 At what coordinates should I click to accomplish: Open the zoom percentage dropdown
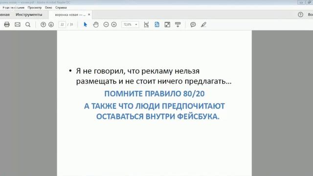pos(136,24)
